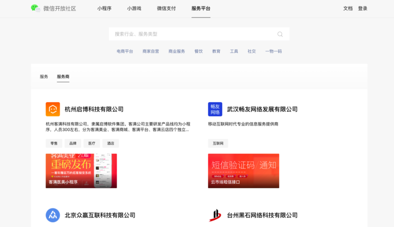Click the search magnifier icon
This screenshot has width=394, height=227.
point(280,34)
